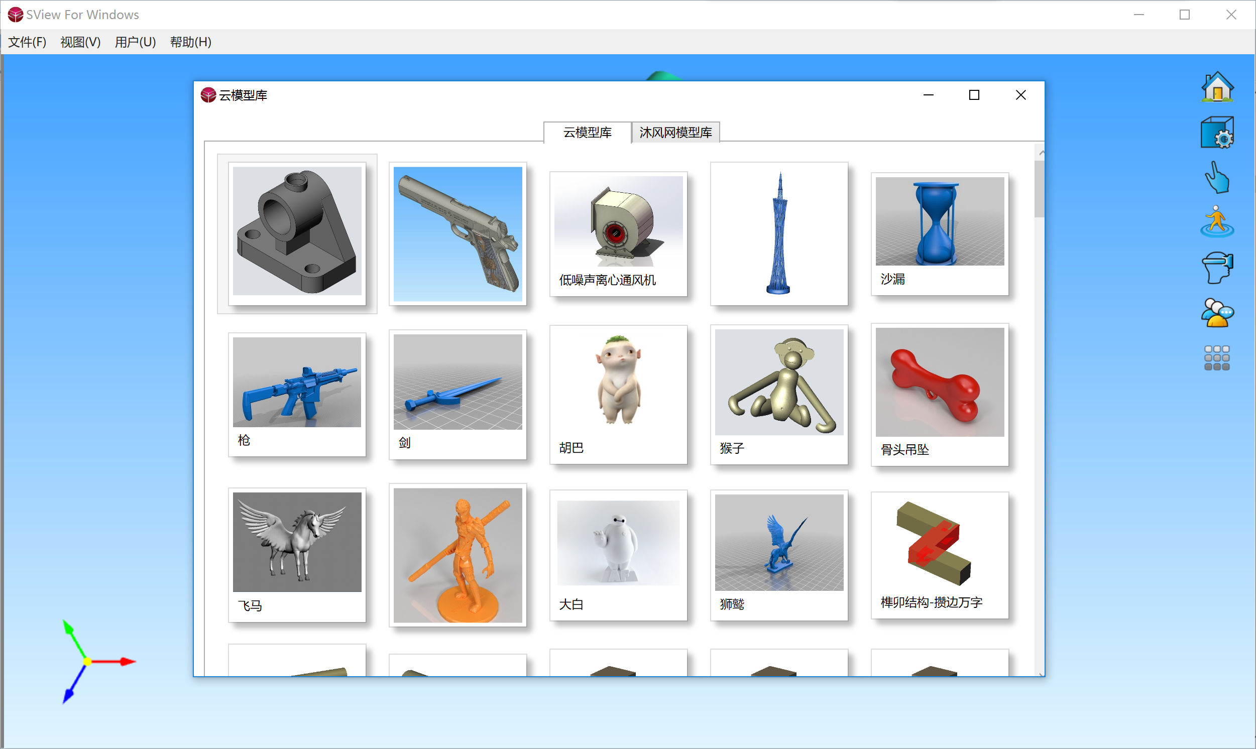Maximize the 云模型库 dialog
The height and width of the screenshot is (749, 1256).
pyautogui.click(x=974, y=95)
